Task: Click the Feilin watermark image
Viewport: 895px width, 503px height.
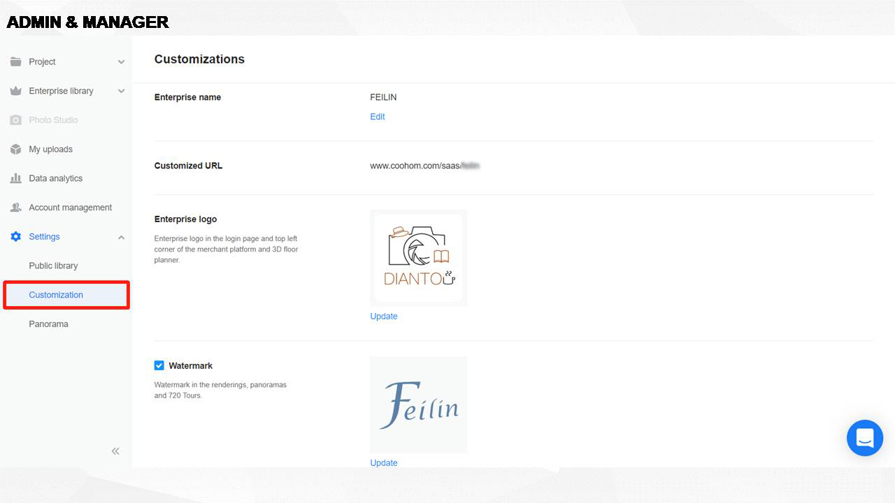Action: point(418,404)
